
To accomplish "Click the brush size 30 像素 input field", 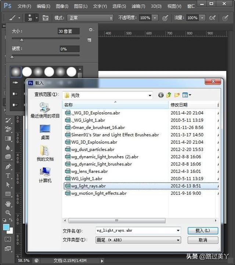I will [x=69, y=31].
